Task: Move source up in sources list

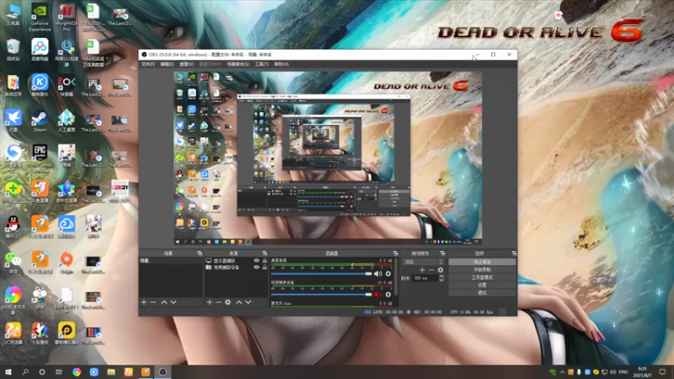Action: click(239, 302)
